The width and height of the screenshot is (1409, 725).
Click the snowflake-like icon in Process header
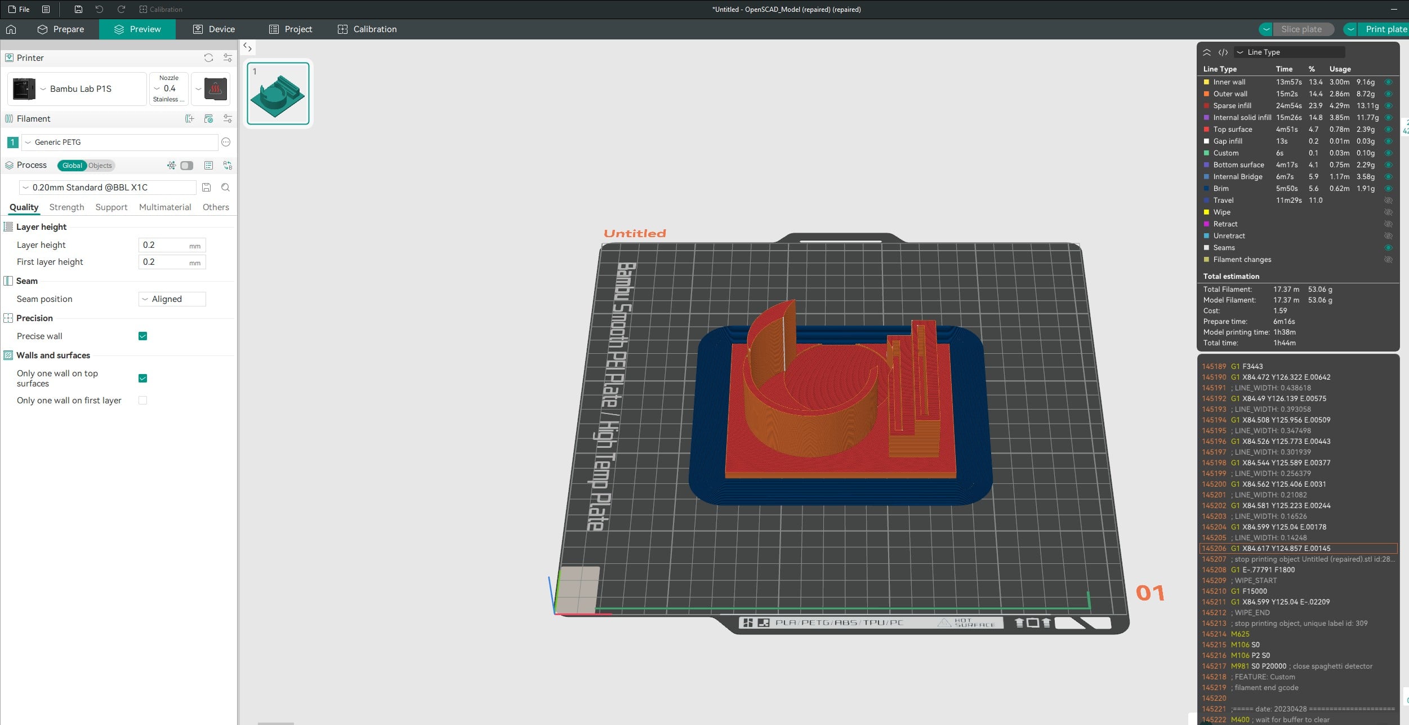click(171, 165)
